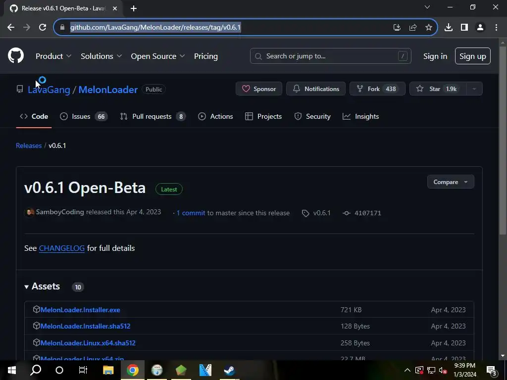Screen dimensions: 507x380
Task: Open Steam from taskbar
Action: (x=229, y=370)
